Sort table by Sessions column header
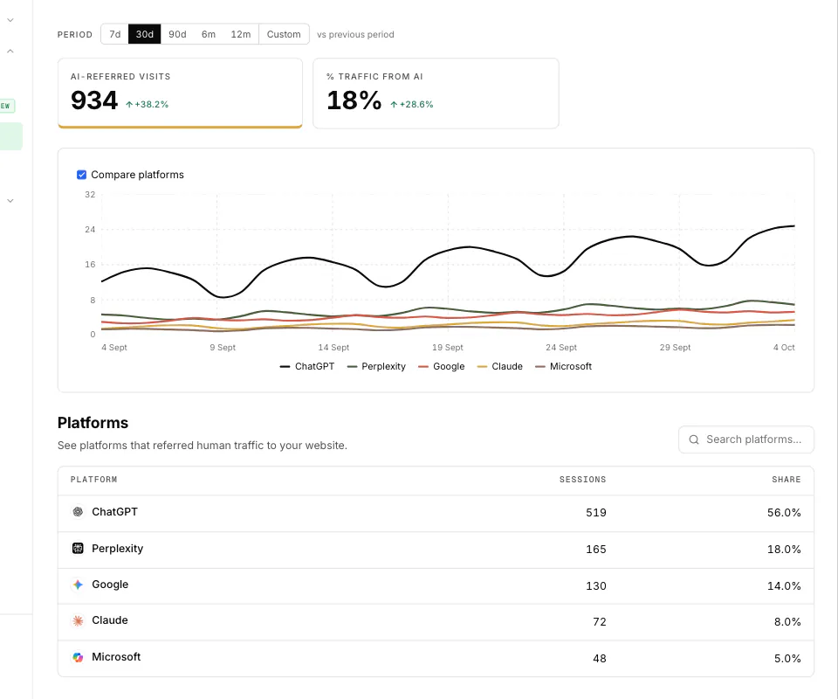Screen dimensions: 838x699 (582, 480)
